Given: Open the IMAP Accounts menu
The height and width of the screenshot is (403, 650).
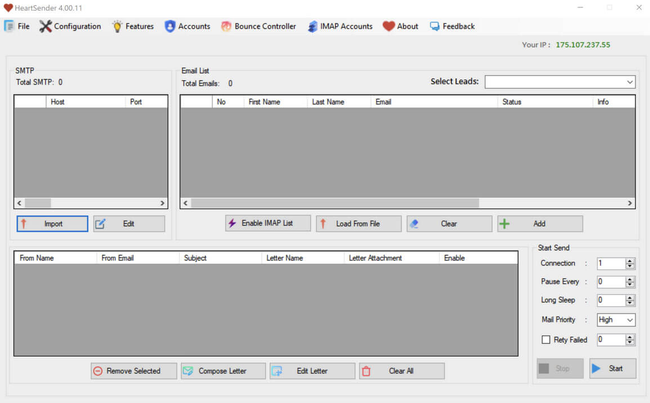Looking at the screenshot, I should tap(340, 26).
